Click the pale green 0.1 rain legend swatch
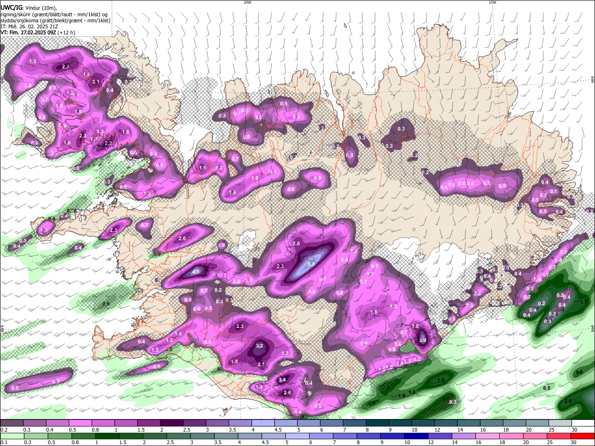This screenshot has width=595, height=446. pos(12,436)
